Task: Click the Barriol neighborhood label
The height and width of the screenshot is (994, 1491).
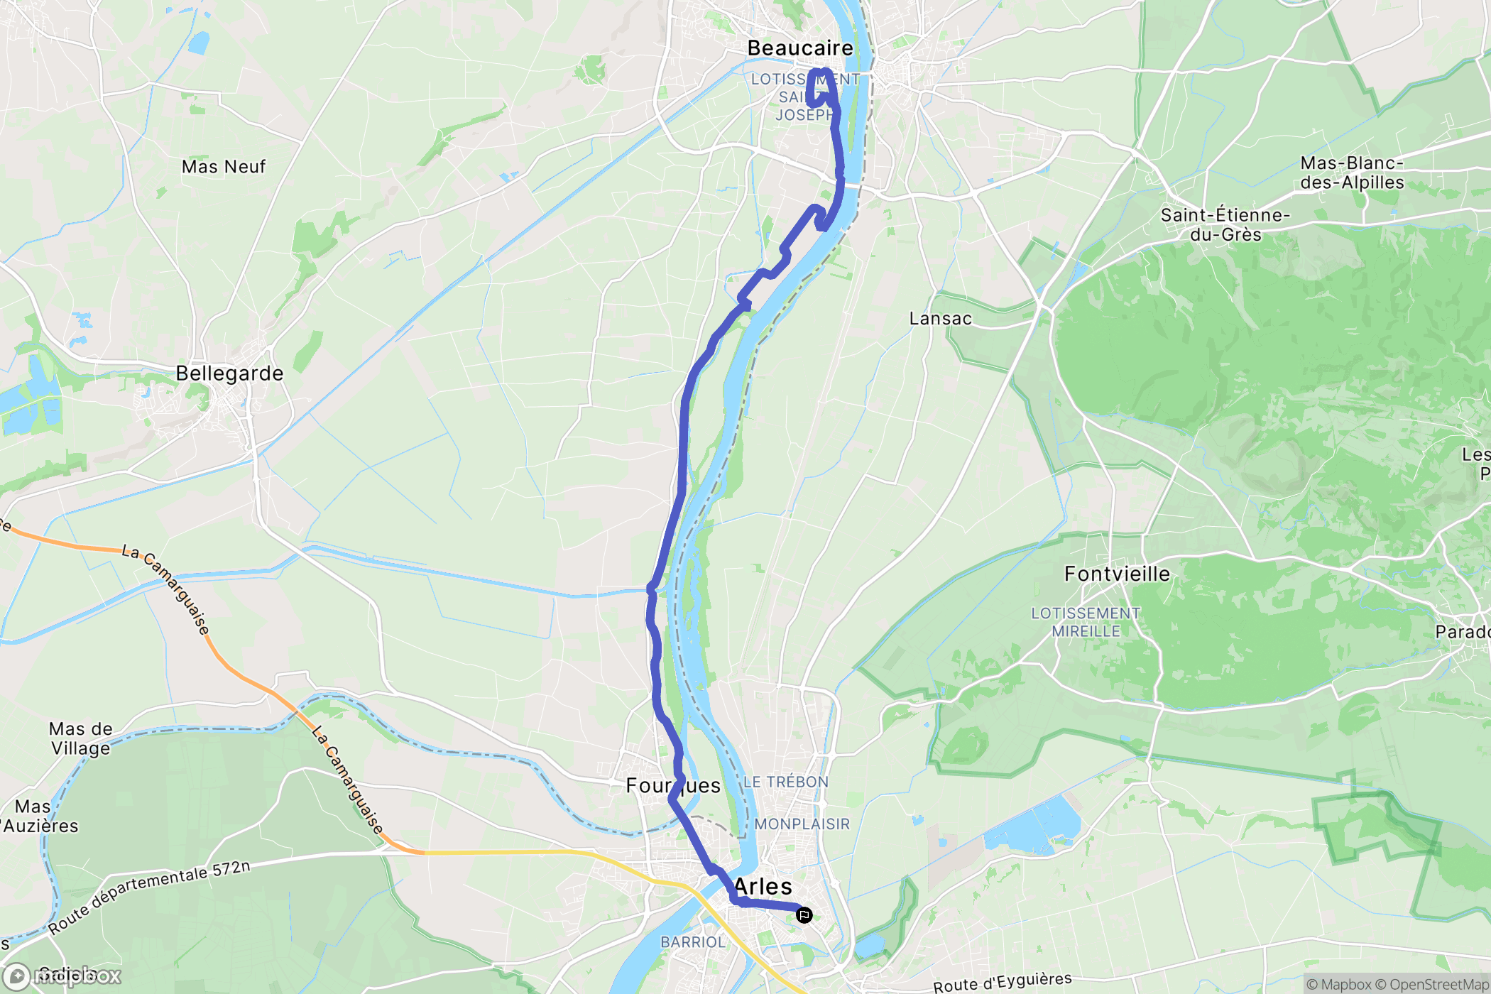Action: coord(693,942)
